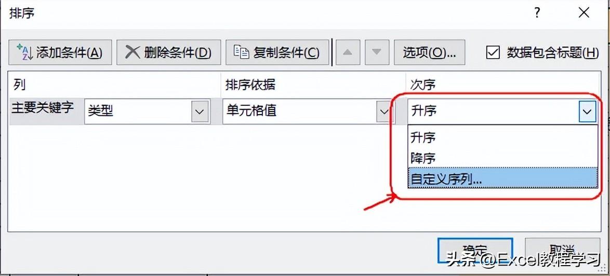The image size is (610, 276).
Task: Close the 排序 sort dialog
Action: coord(584,13)
